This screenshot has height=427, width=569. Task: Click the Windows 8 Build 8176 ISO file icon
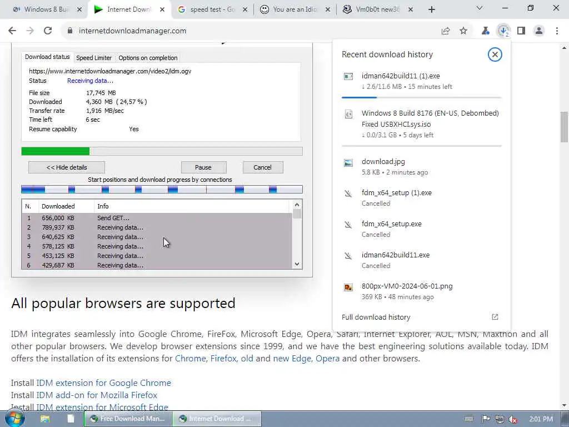coord(348,115)
